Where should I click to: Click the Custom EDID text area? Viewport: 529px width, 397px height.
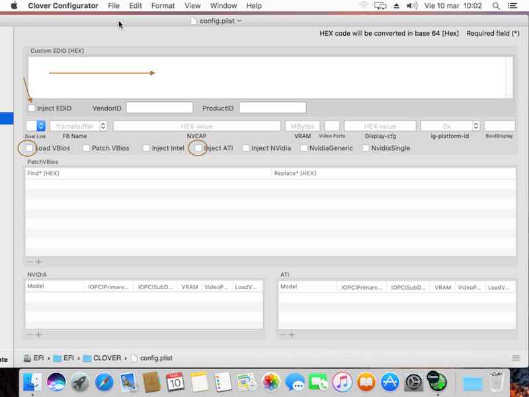point(270,77)
